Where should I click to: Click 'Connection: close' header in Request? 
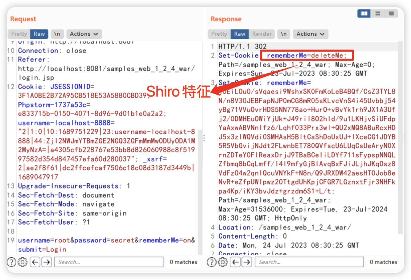[x=52, y=51]
